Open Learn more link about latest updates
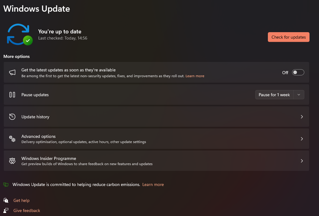 [x=195, y=76]
